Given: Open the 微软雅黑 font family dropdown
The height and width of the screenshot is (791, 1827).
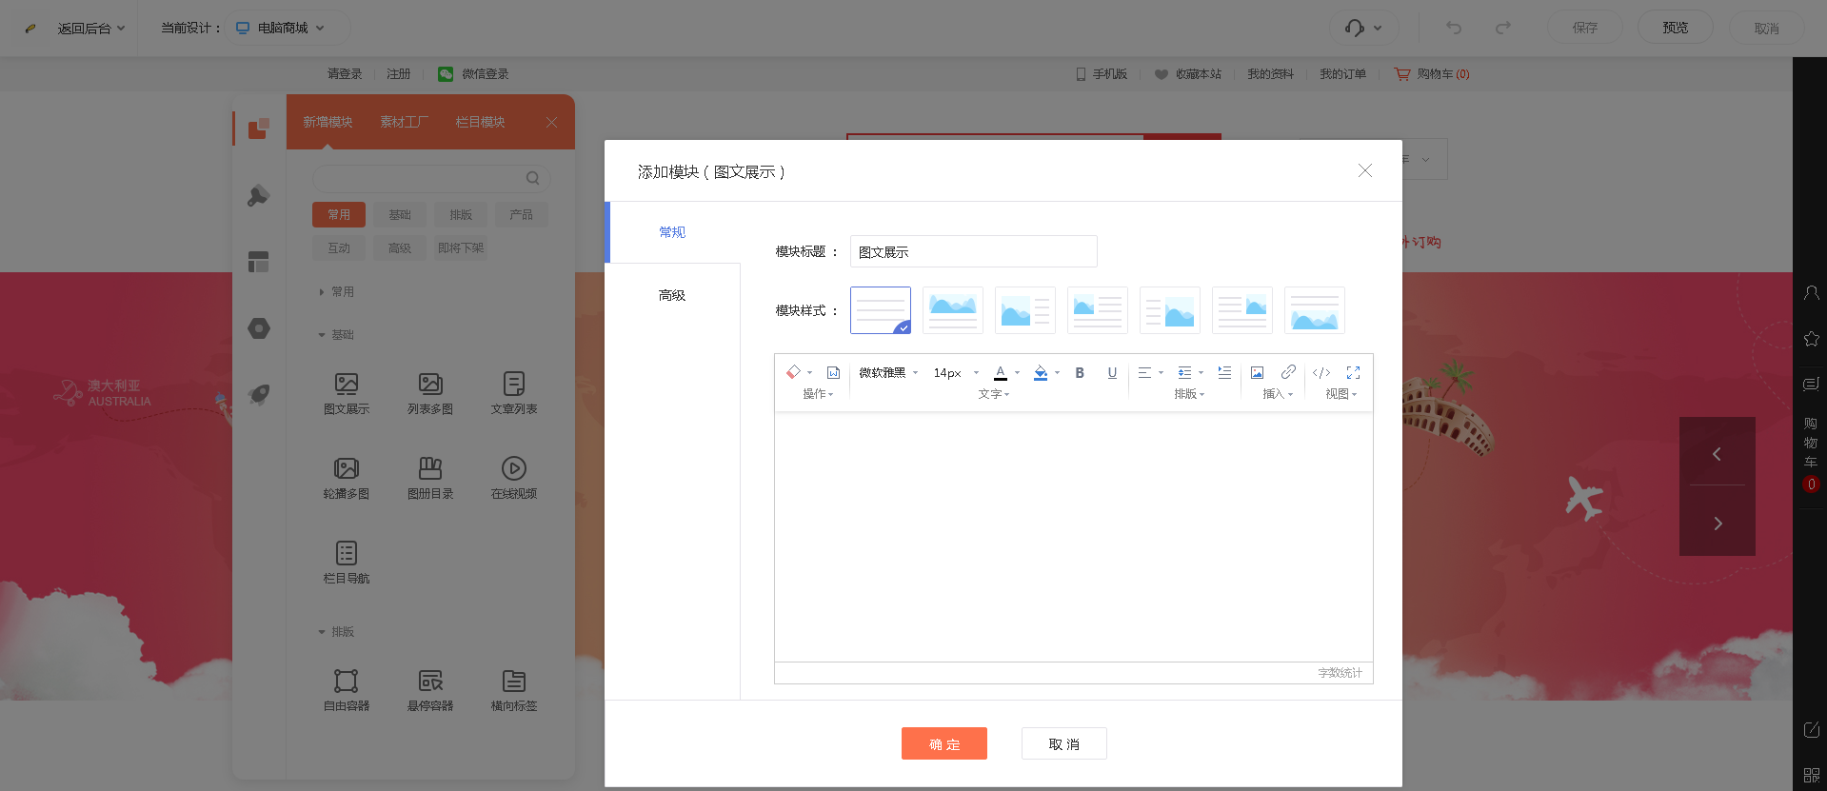Looking at the screenshot, I should pyautogui.click(x=888, y=372).
